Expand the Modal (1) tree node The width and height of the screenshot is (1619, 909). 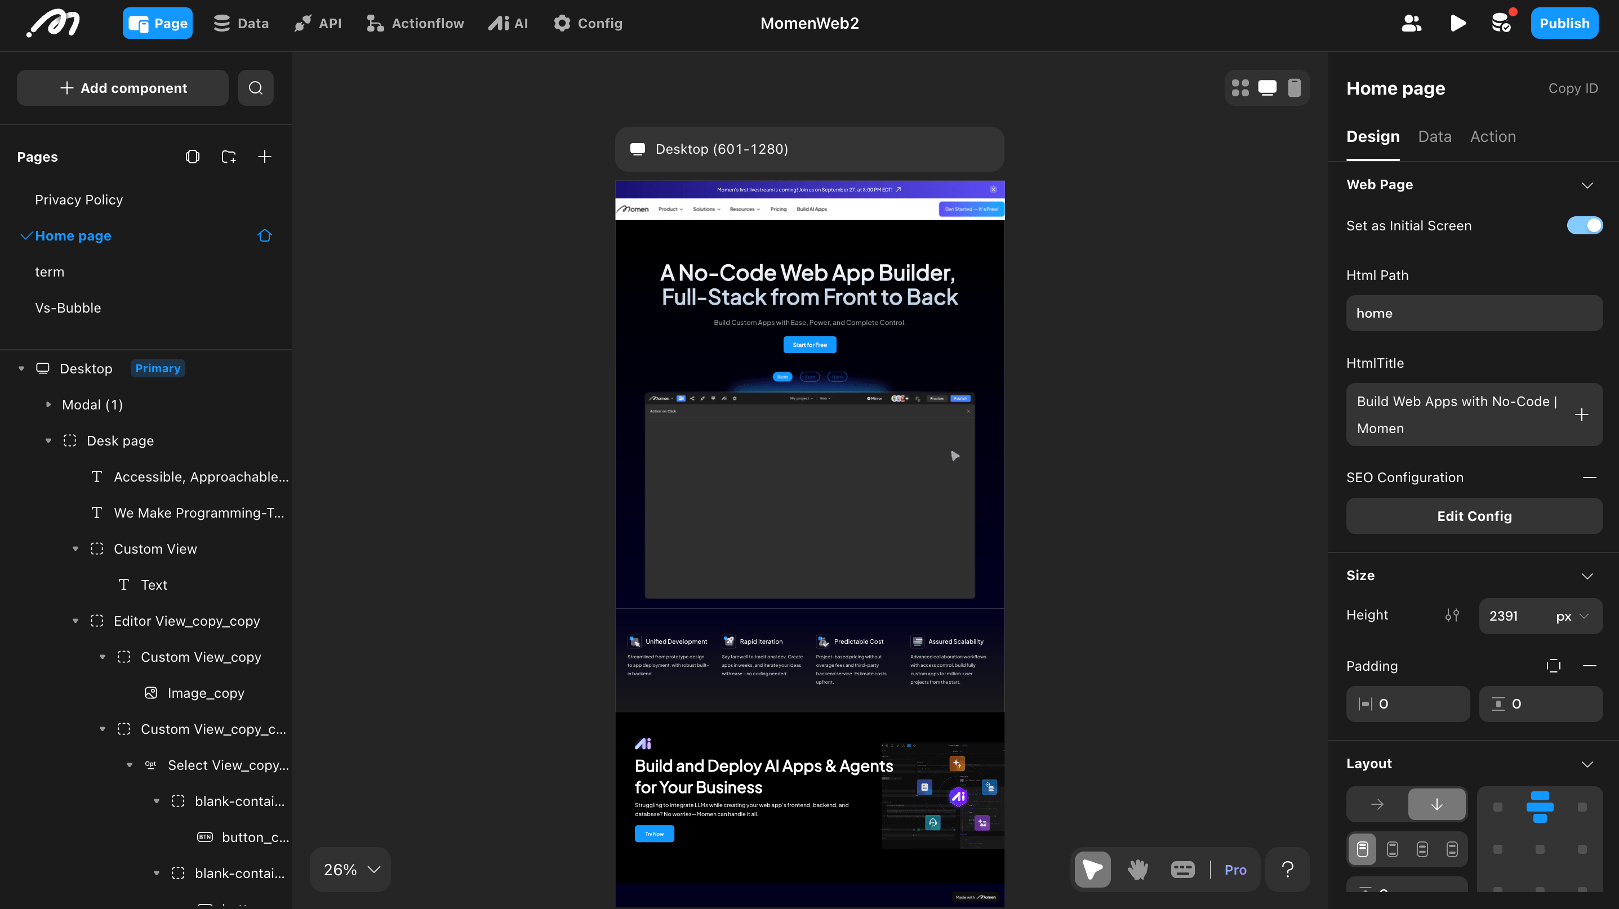pos(48,404)
